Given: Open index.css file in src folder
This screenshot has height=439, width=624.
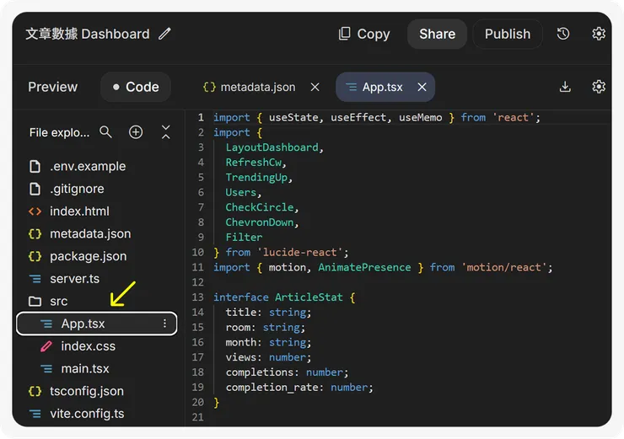Looking at the screenshot, I should tap(88, 346).
